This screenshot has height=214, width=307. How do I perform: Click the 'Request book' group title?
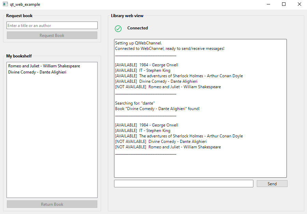[x=19, y=16]
